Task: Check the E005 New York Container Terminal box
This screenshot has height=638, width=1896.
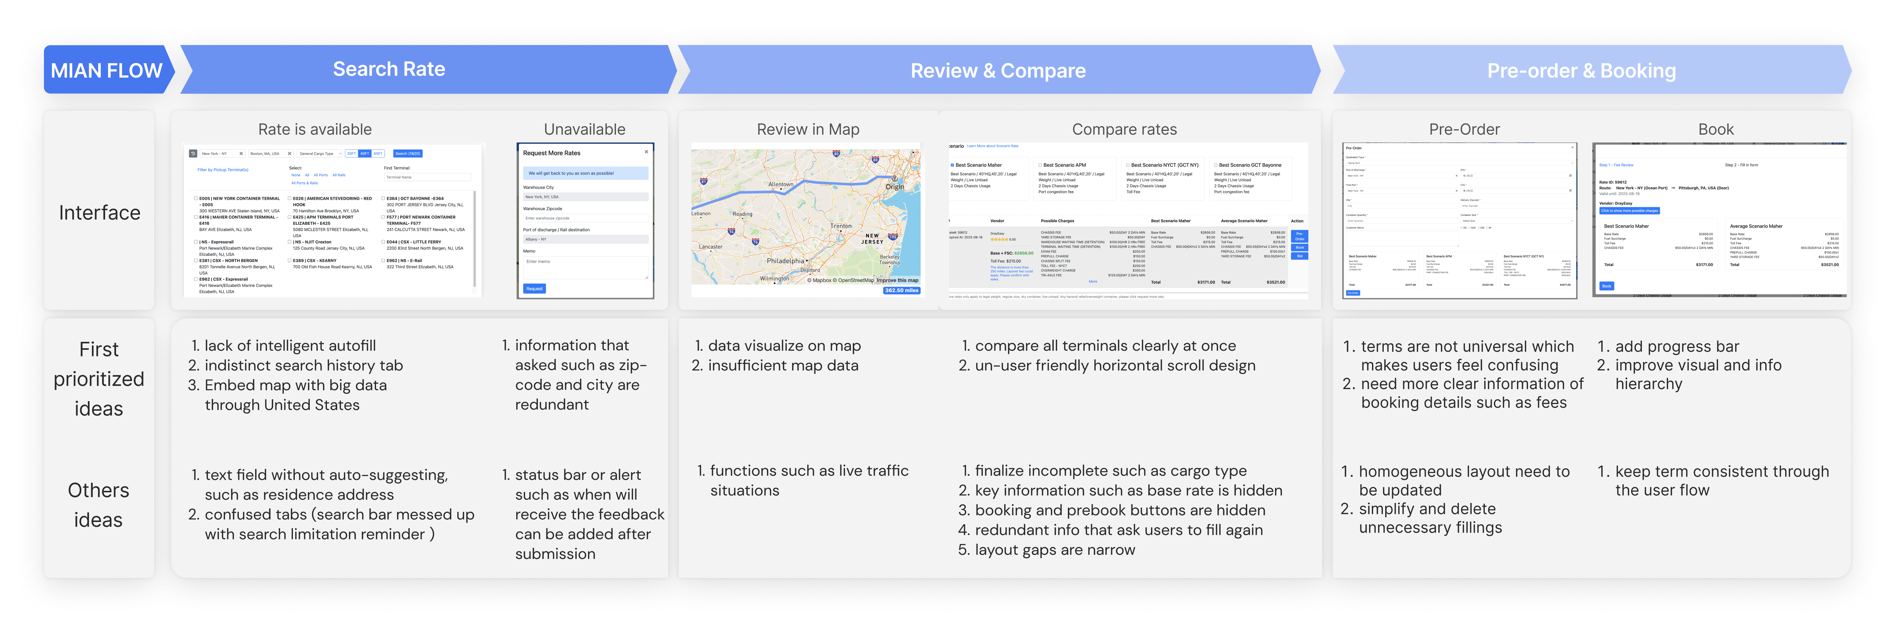Action: [x=196, y=199]
